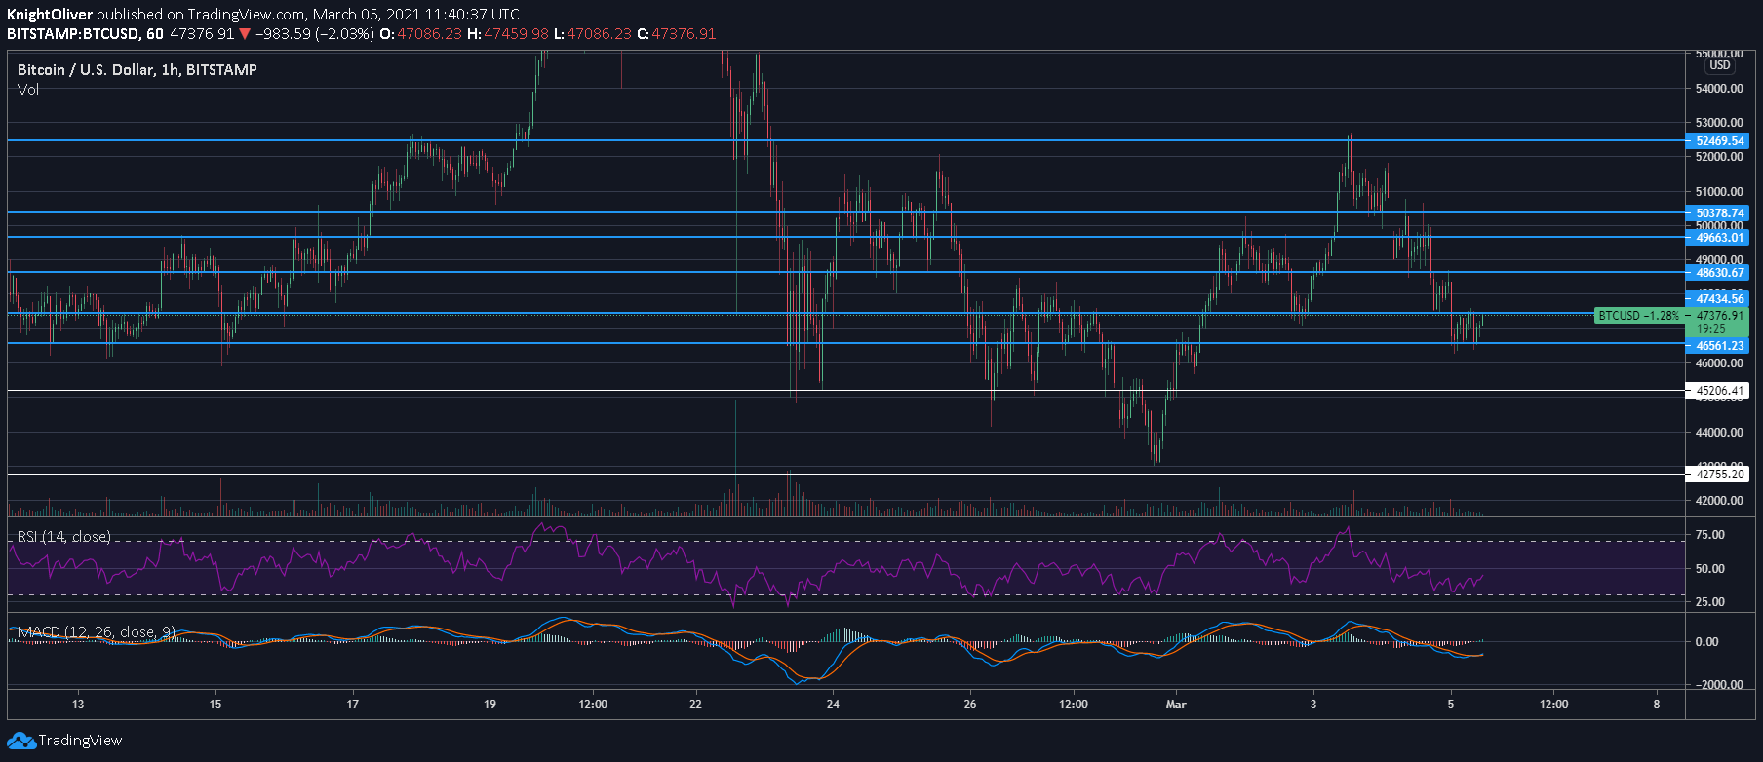Click the Vol indicator label

click(x=28, y=90)
